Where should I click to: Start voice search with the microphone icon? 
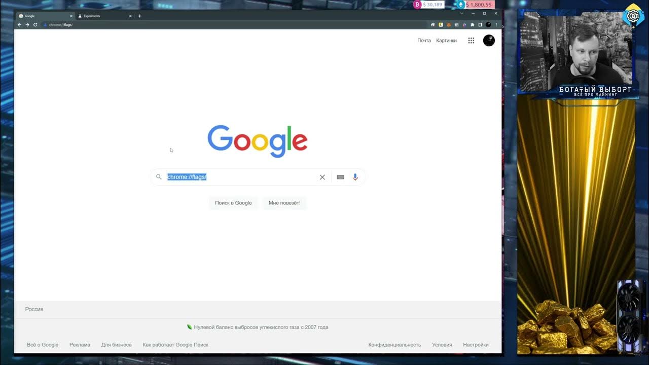355,177
